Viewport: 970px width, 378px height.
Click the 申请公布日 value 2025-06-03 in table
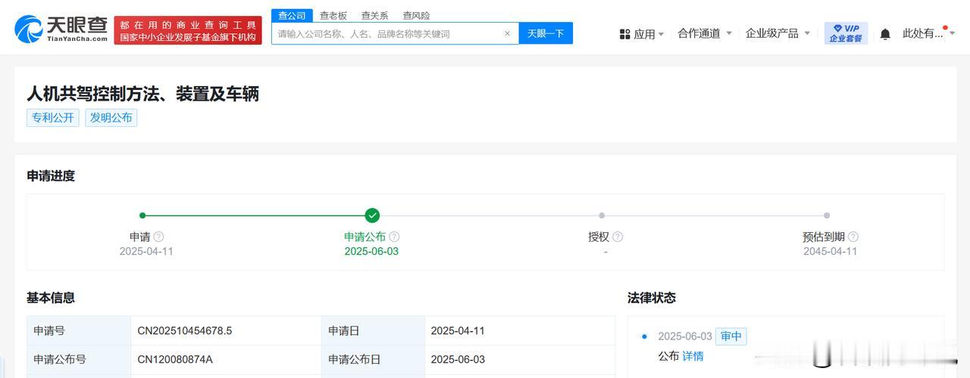click(x=458, y=359)
